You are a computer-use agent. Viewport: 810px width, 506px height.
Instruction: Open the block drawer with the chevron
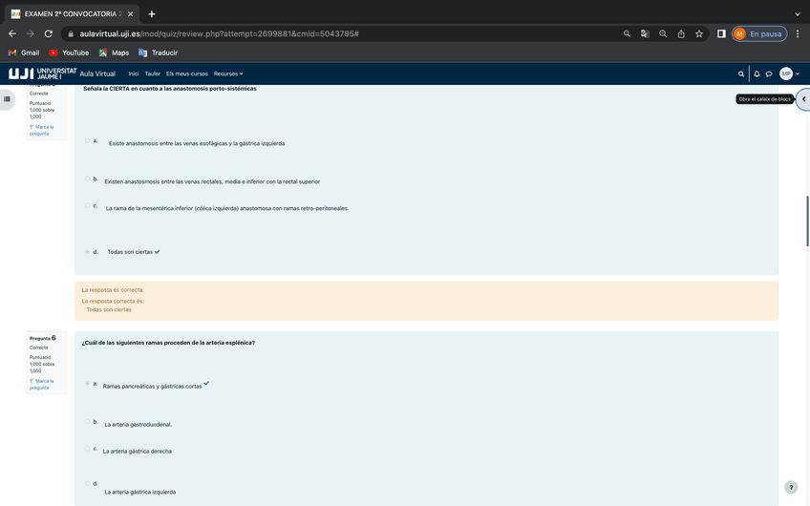[803, 99]
